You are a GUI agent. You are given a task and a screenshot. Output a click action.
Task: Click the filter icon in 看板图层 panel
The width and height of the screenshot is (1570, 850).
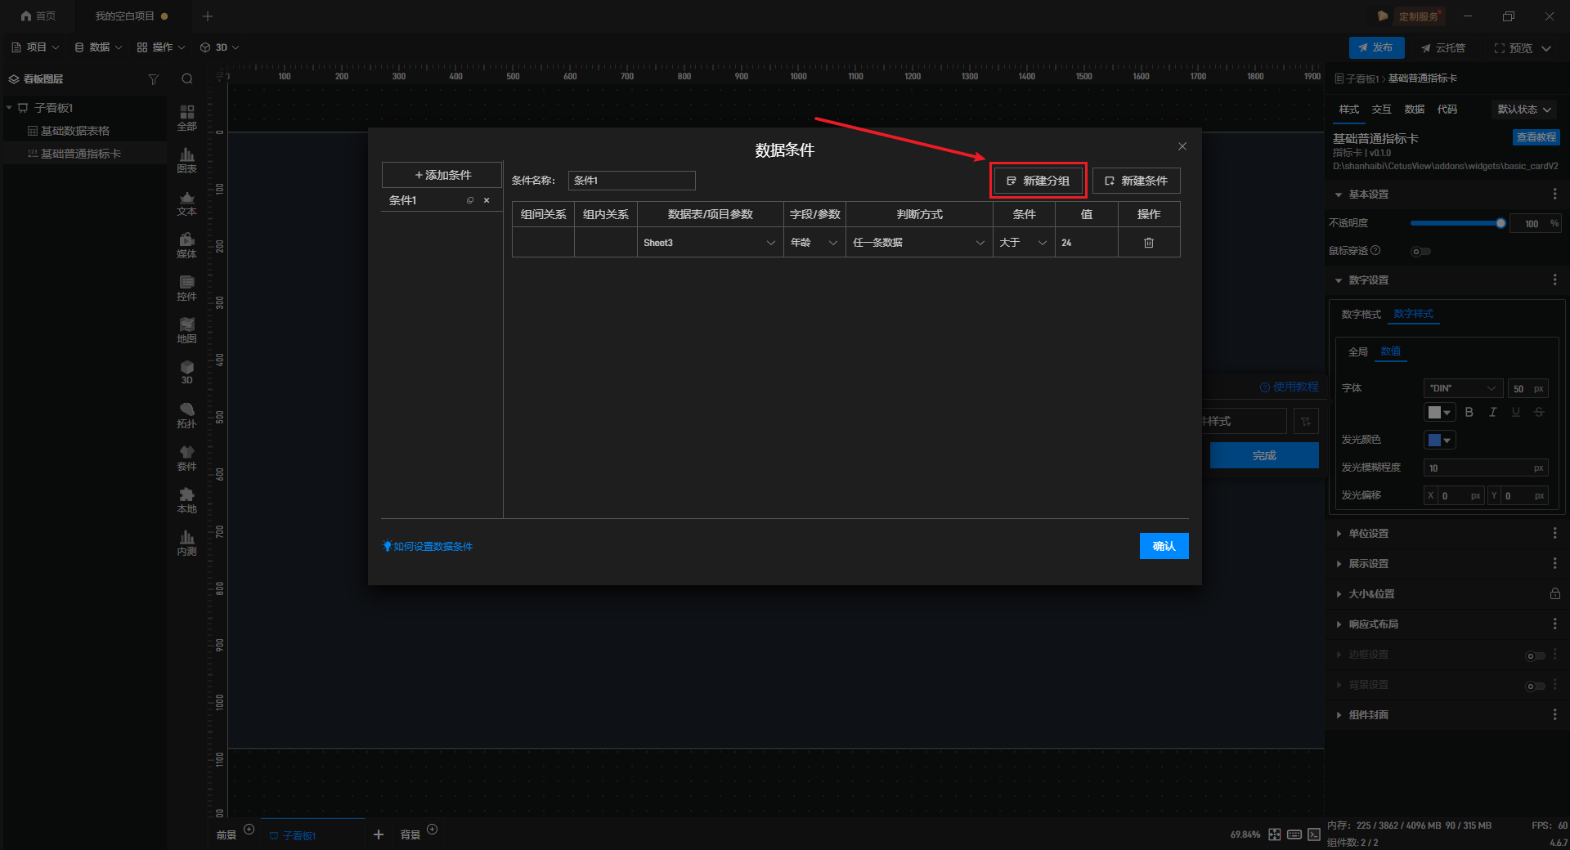153,79
